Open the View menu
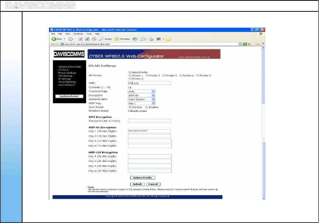 [x=68, y=34]
